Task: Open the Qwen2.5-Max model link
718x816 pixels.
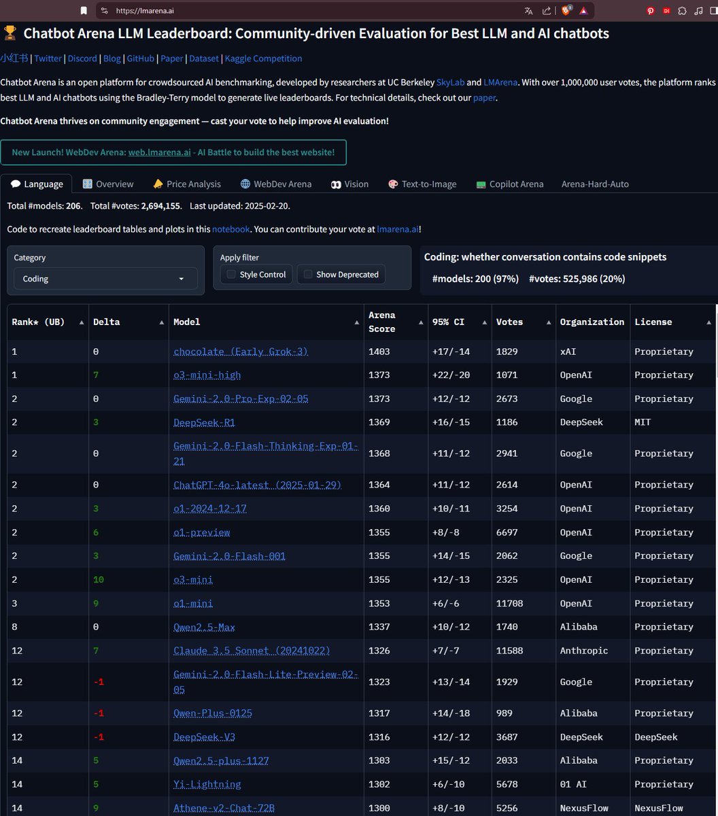Action: (204, 627)
